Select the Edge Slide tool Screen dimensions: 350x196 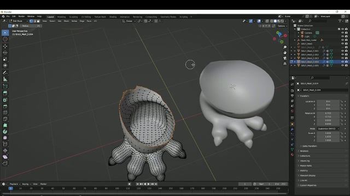click(5, 144)
